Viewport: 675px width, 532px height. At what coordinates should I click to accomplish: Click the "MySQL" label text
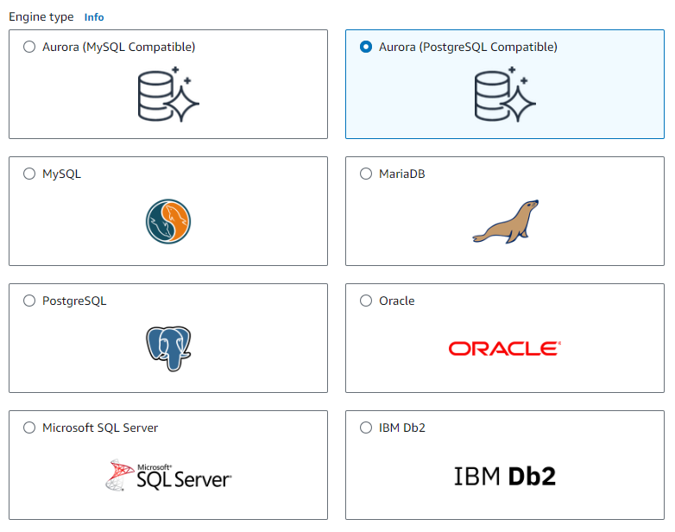pos(61,174)
